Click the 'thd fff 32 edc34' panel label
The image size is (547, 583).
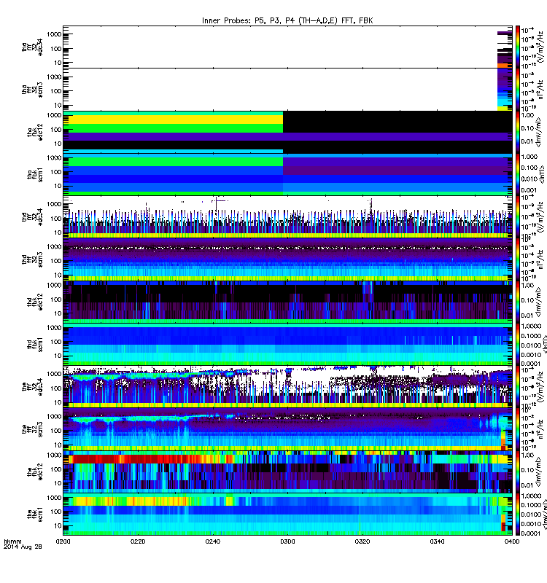tap(32, 217)
